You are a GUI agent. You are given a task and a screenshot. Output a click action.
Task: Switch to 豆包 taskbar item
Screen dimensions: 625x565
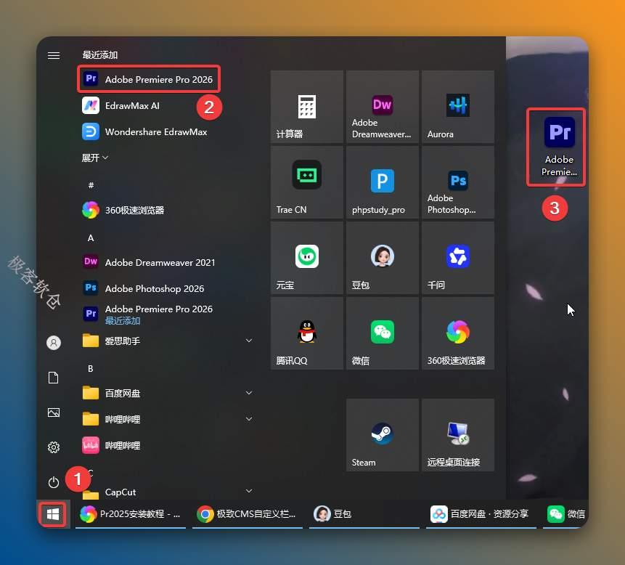coord(364,514)
